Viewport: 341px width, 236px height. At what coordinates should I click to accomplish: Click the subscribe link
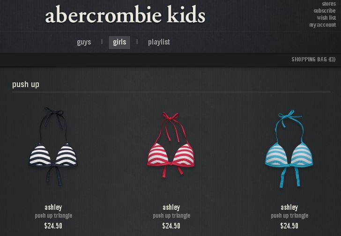[325, 11]
